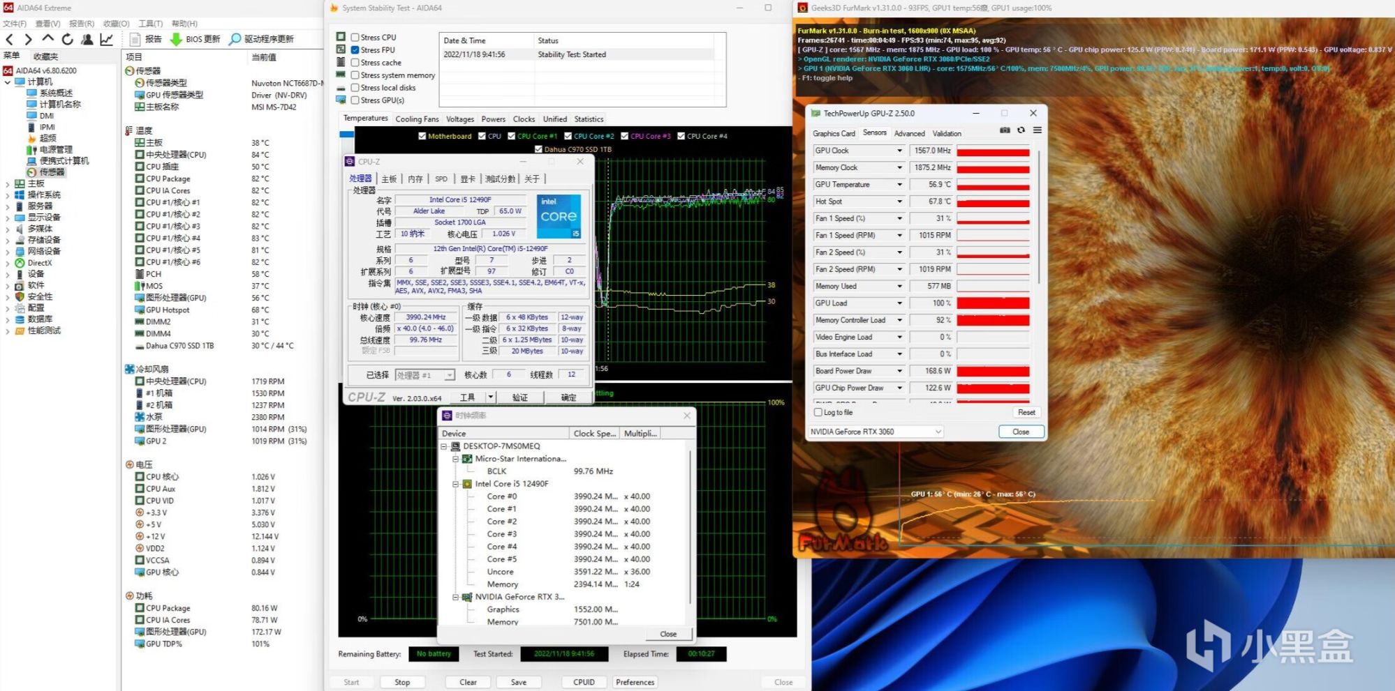Click the Stress GPU(s) monitor icon
The image size is (1395, 691).
341,100
